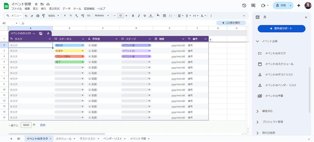
Task: Apply percent number format
Action: 71,16
